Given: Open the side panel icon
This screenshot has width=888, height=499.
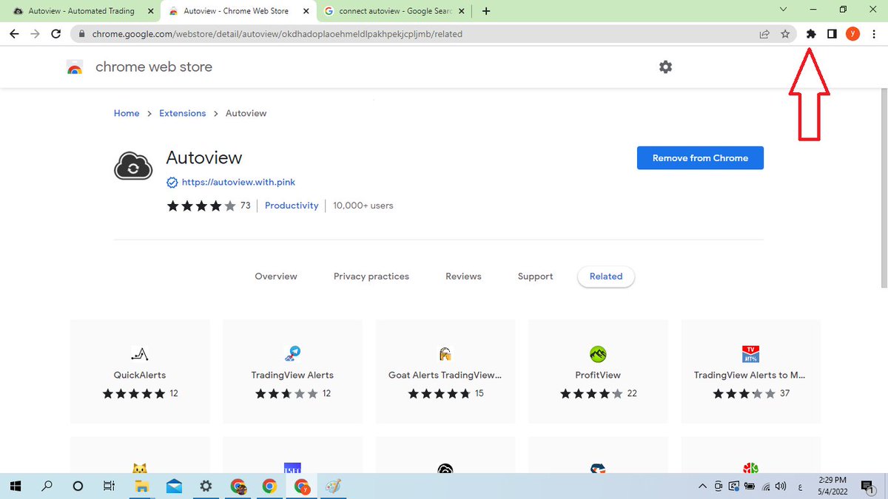Looking at the screenshot, I should pos(832,33).
